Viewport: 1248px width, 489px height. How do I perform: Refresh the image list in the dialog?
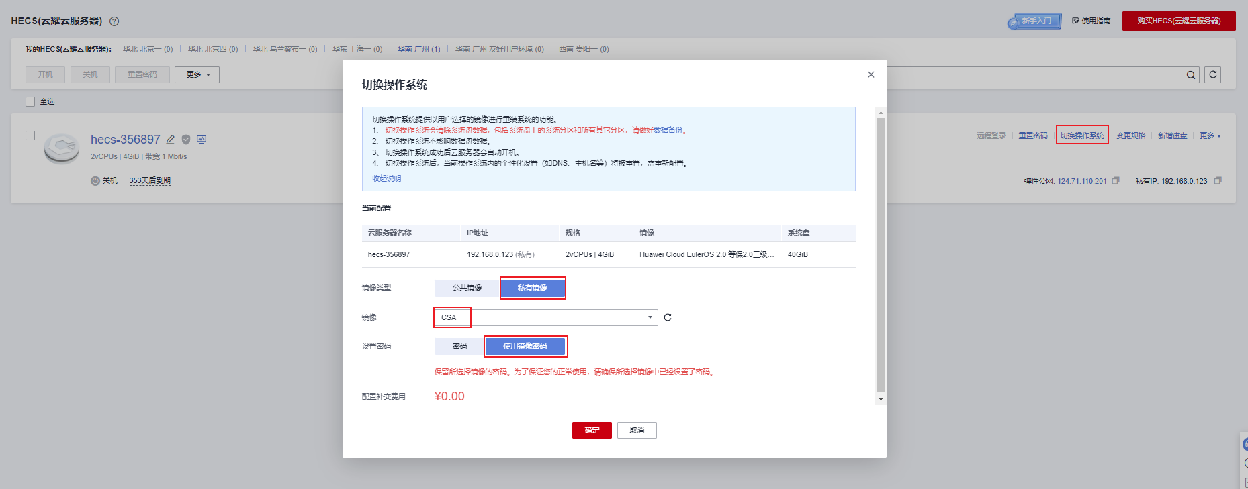(x=668, y=317)
